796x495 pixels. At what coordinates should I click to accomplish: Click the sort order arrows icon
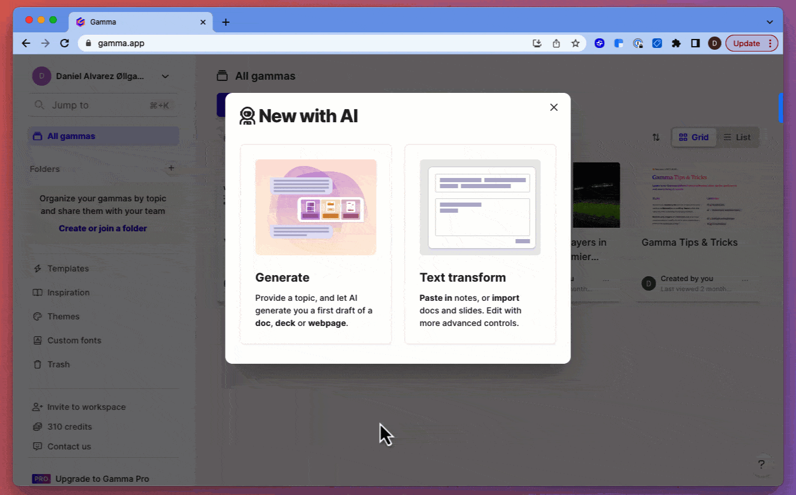(x=656, y=137)
